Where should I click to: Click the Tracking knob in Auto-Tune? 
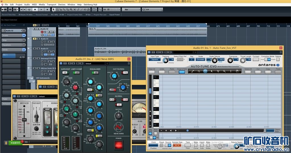(166, 60)
